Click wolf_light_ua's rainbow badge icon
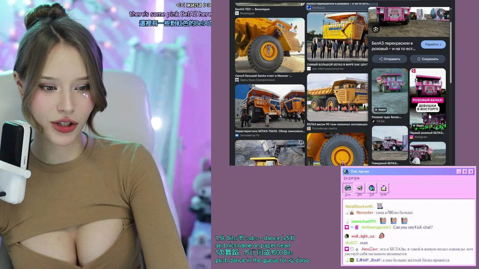 click(x=347, y=236)
